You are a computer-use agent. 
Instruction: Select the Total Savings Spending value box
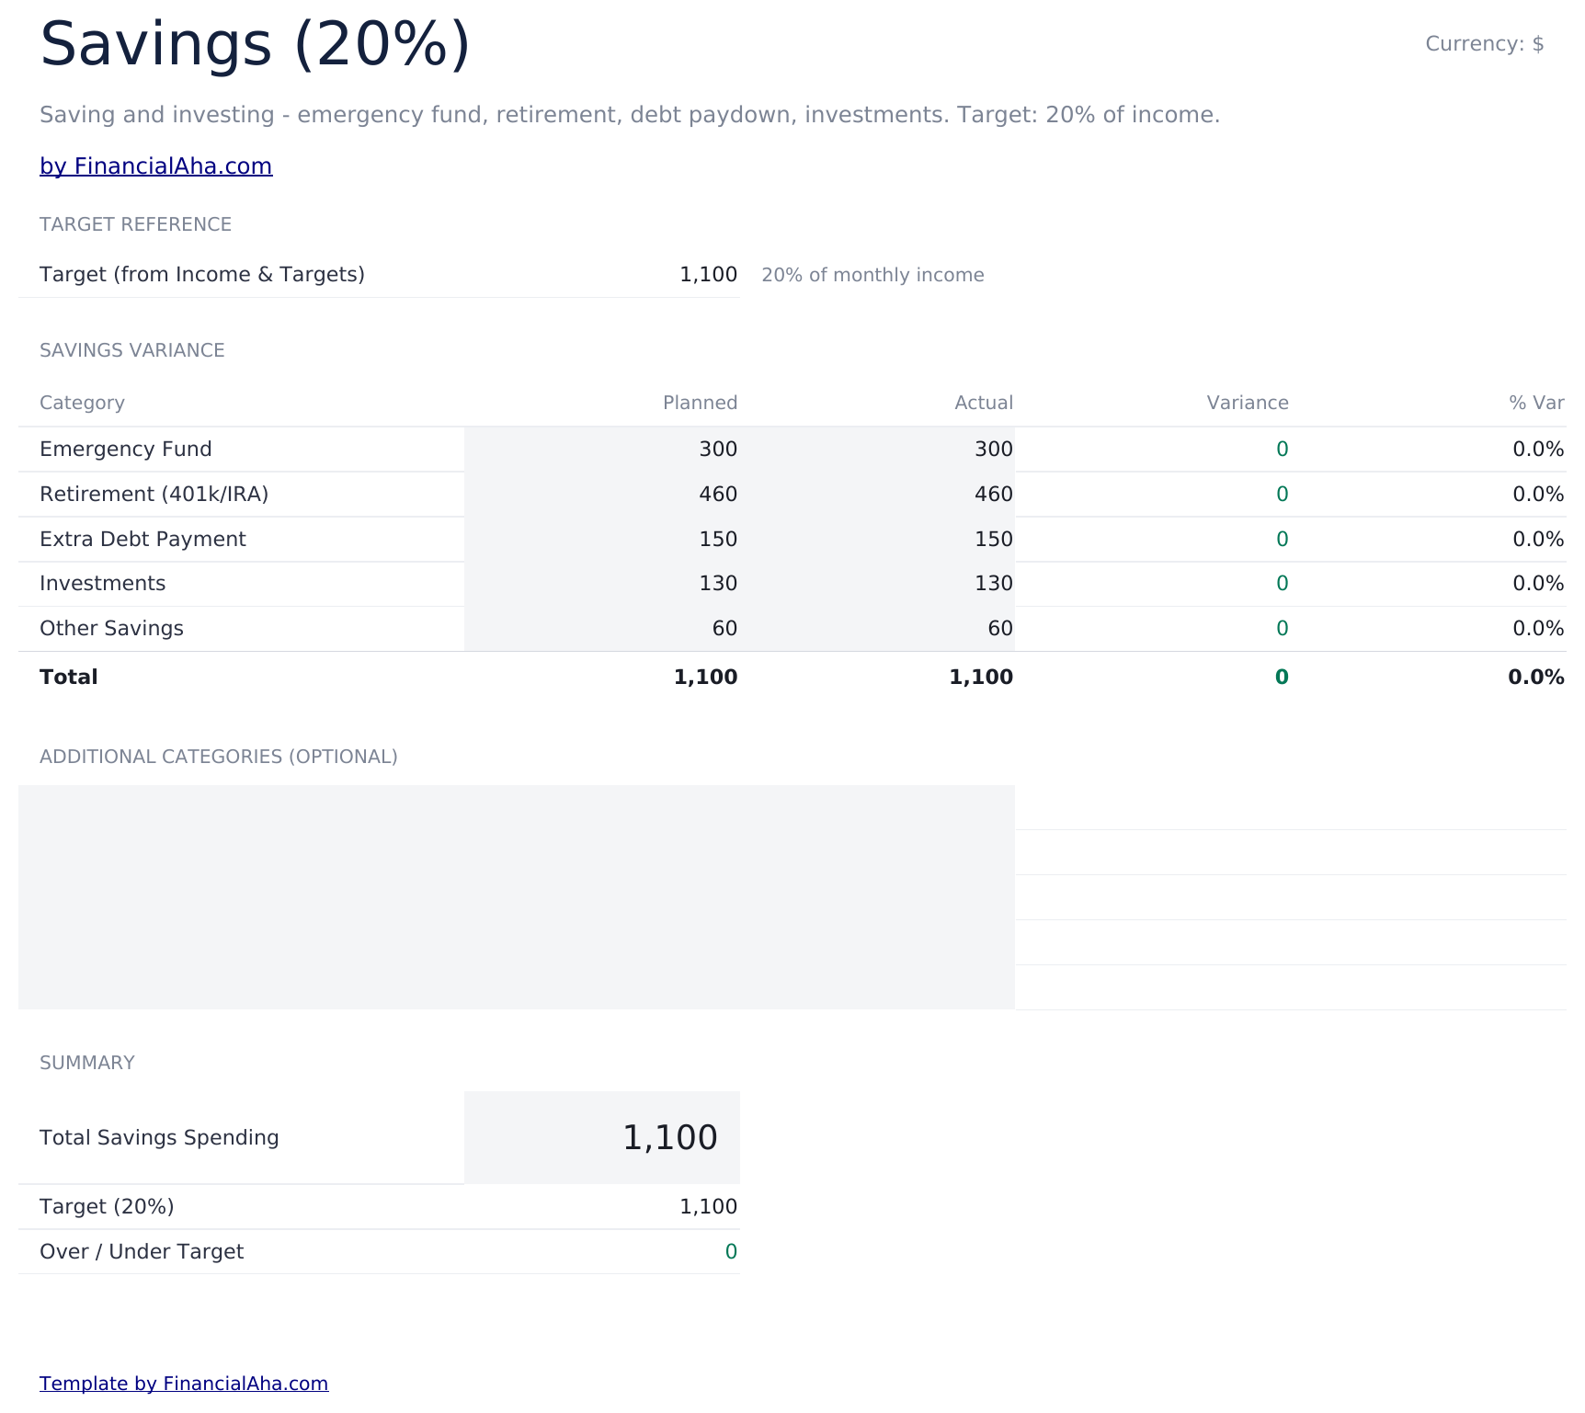coord(602,1138)
